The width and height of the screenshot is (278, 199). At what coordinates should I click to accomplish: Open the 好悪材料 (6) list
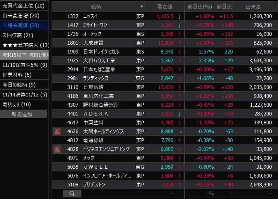(17, 75)
